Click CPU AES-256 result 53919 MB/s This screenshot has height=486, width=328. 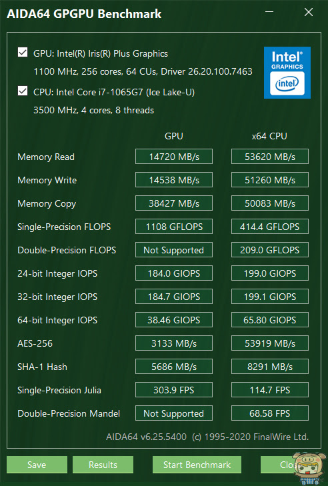click(270, 343)
